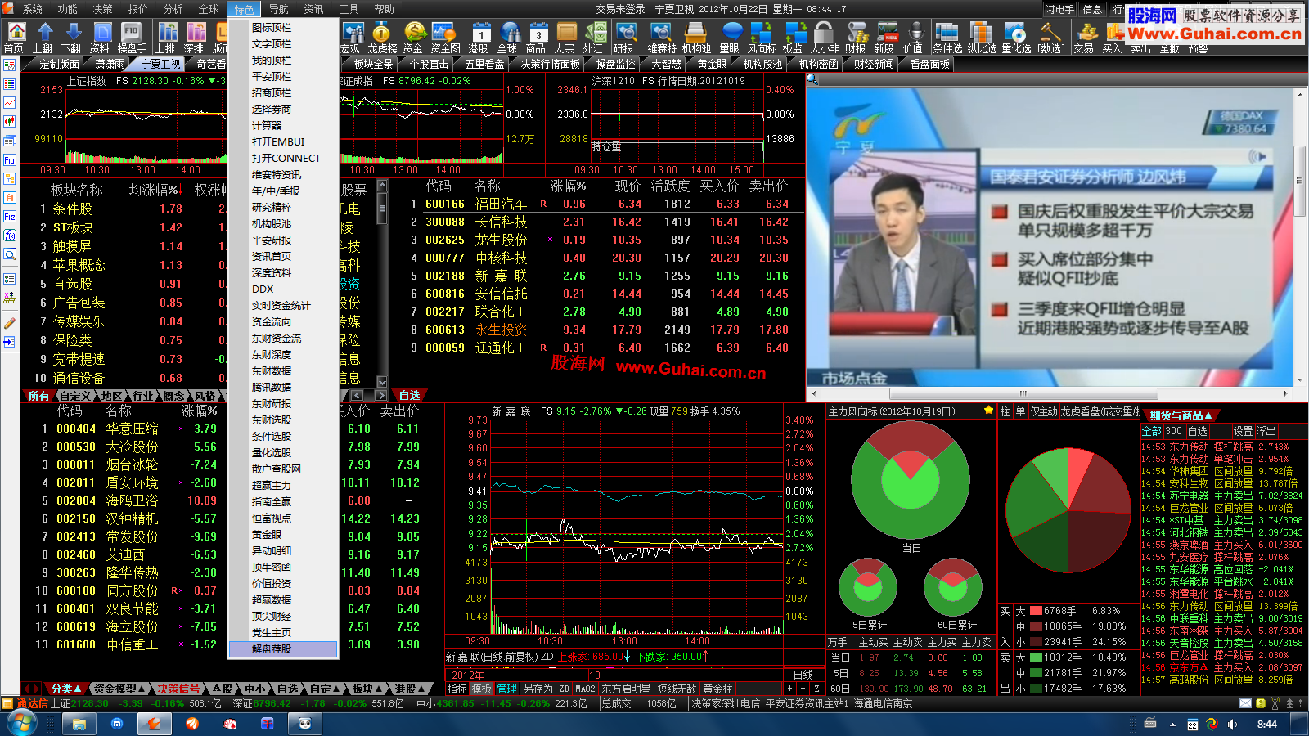This screenshot has height=736, width=1309.
Task: Expand the 期货与商品▲ panel header
Action: (1181, 415)
